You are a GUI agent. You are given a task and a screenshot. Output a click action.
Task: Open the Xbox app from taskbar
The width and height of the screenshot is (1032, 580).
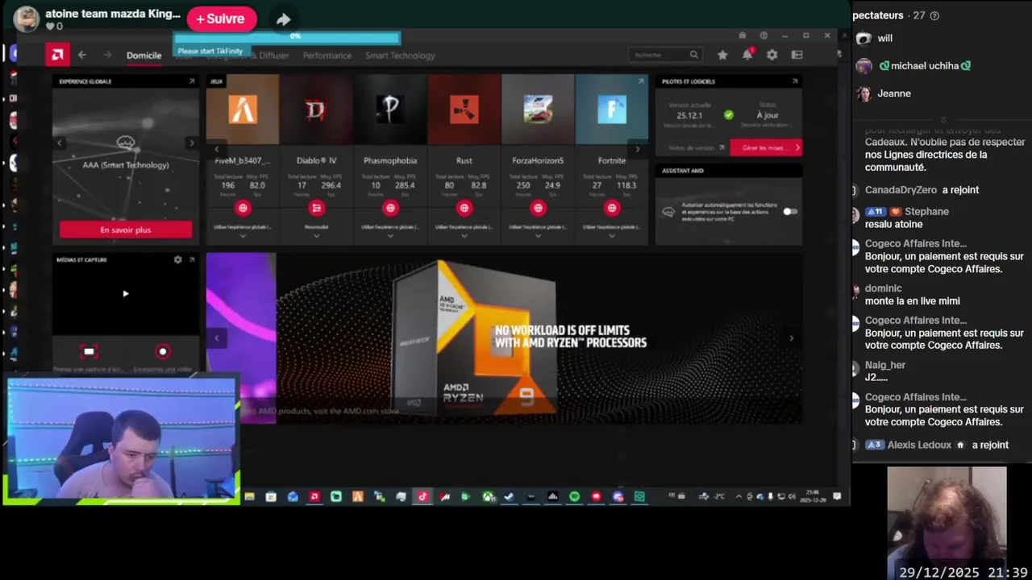point(489,496)
